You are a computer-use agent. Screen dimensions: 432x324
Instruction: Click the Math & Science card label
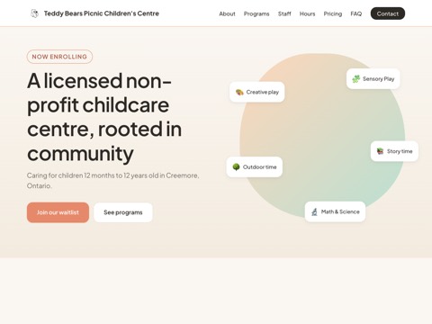pyautogui.click(x=340, y=211)
